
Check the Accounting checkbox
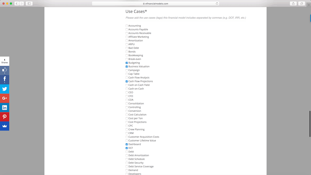click(127, 26)
